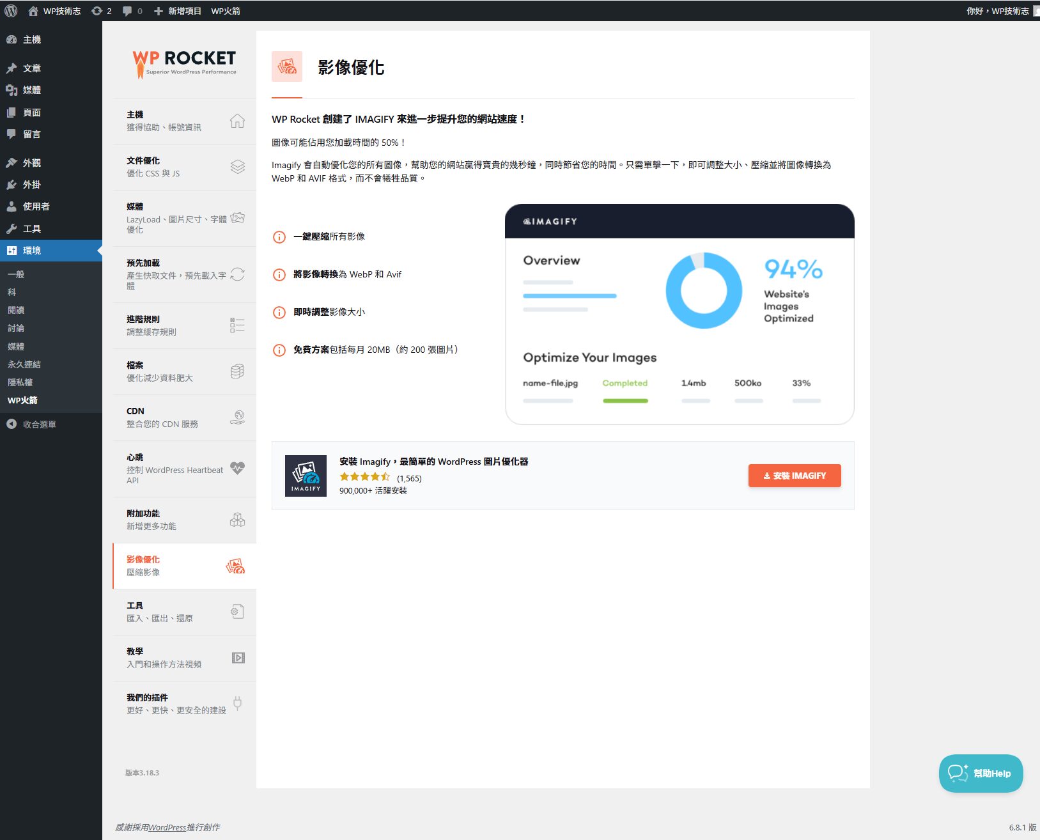
Task: Open 文章 posts menu
Action: click(51, 68)
